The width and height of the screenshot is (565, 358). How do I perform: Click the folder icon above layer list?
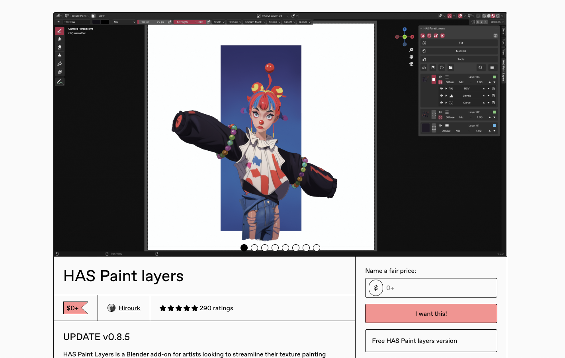tap(451, 68)
